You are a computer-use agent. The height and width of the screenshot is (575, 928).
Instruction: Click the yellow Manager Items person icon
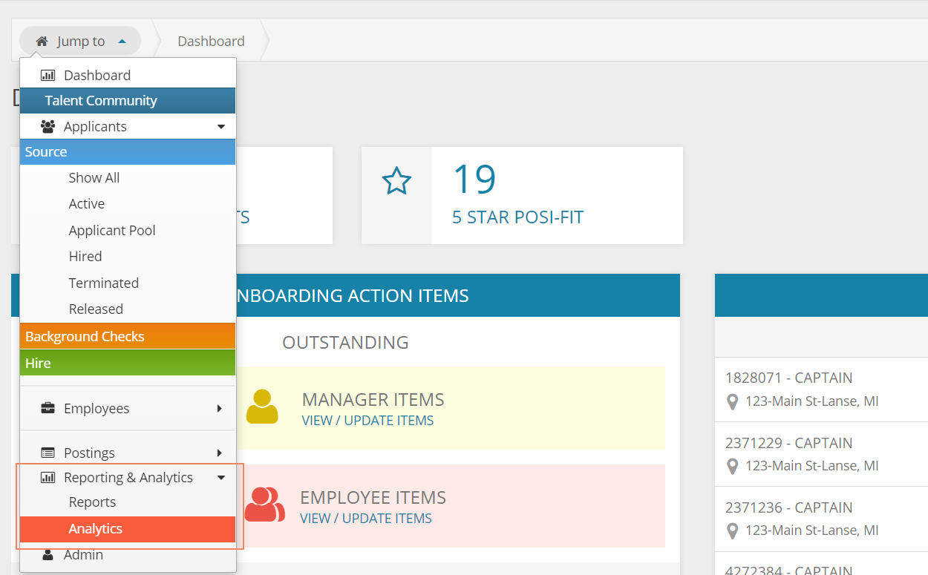(x=261, y=407)
